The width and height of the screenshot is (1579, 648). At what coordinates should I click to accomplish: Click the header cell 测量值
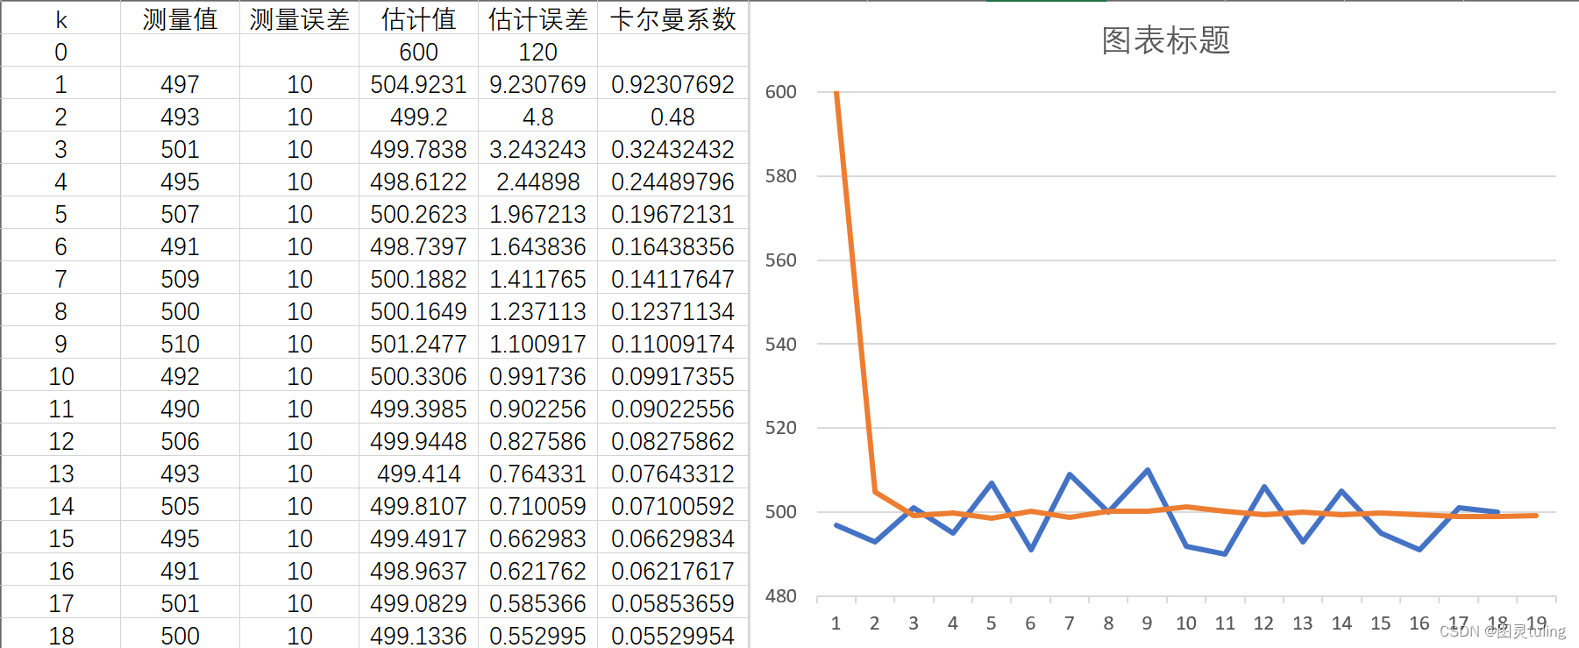180,18
